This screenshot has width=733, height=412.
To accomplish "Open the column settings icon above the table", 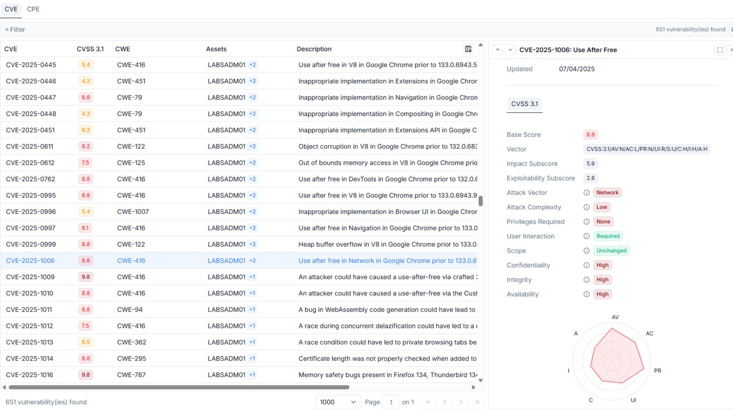I will 467,49.
